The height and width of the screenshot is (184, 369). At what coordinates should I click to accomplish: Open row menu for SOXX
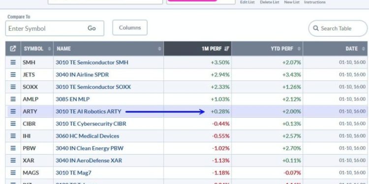13,87
